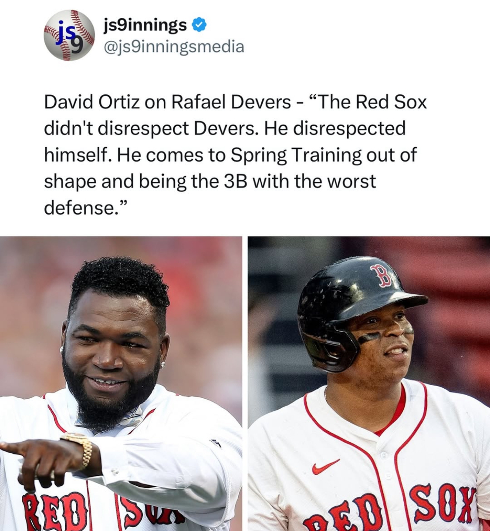The image size is (490, 531).
Task: Click the blue verified checkmark badge
Action: point(199,25)
